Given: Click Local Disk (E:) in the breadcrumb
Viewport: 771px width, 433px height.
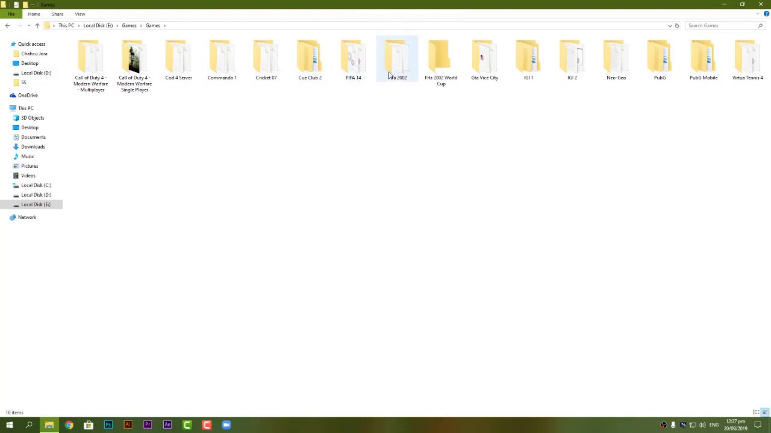Looking at the screenshot, I should point(98,25).
